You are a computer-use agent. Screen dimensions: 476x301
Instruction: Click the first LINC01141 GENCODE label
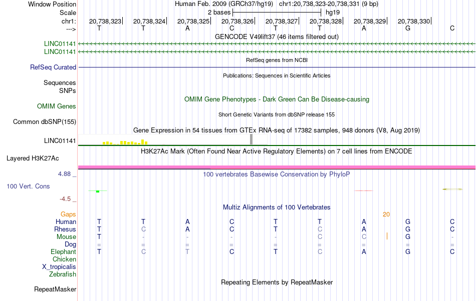pos(60,44)
